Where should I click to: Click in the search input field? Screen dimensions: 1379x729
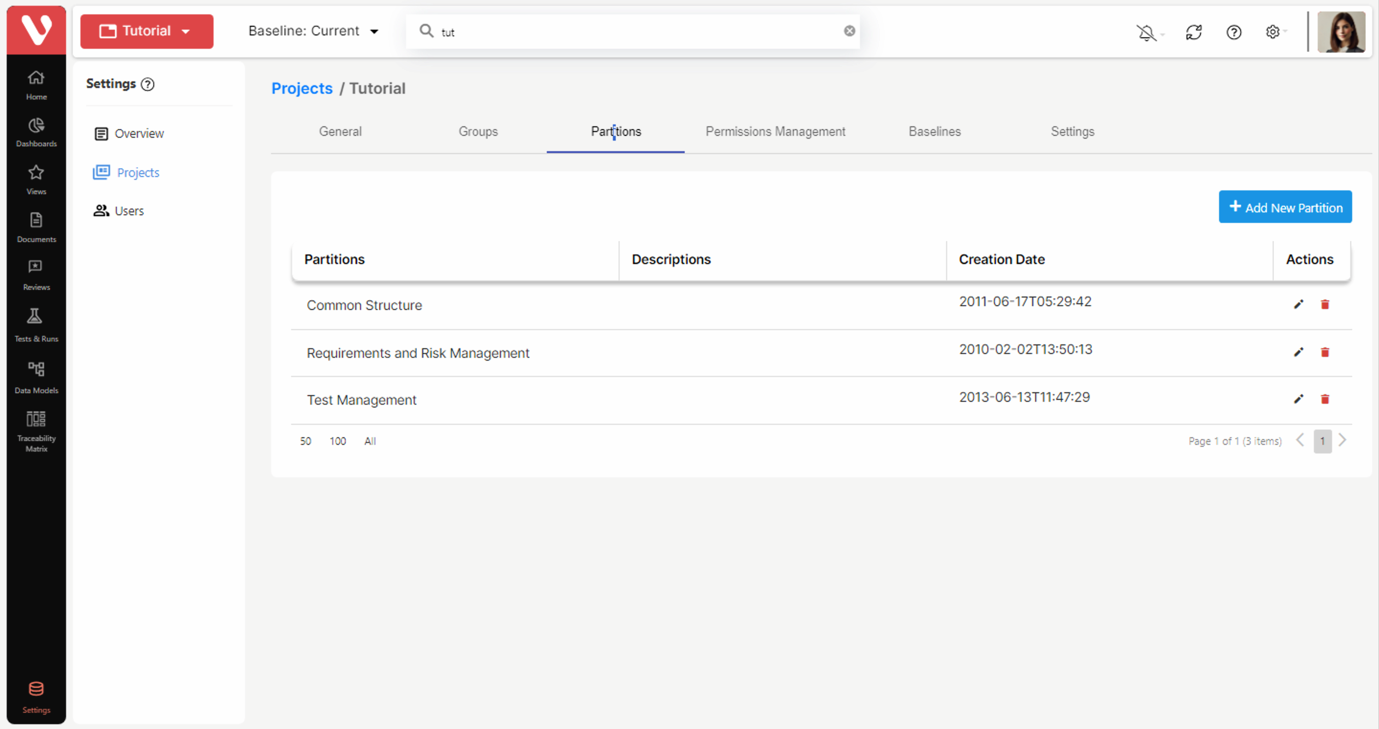pos(637,32)
